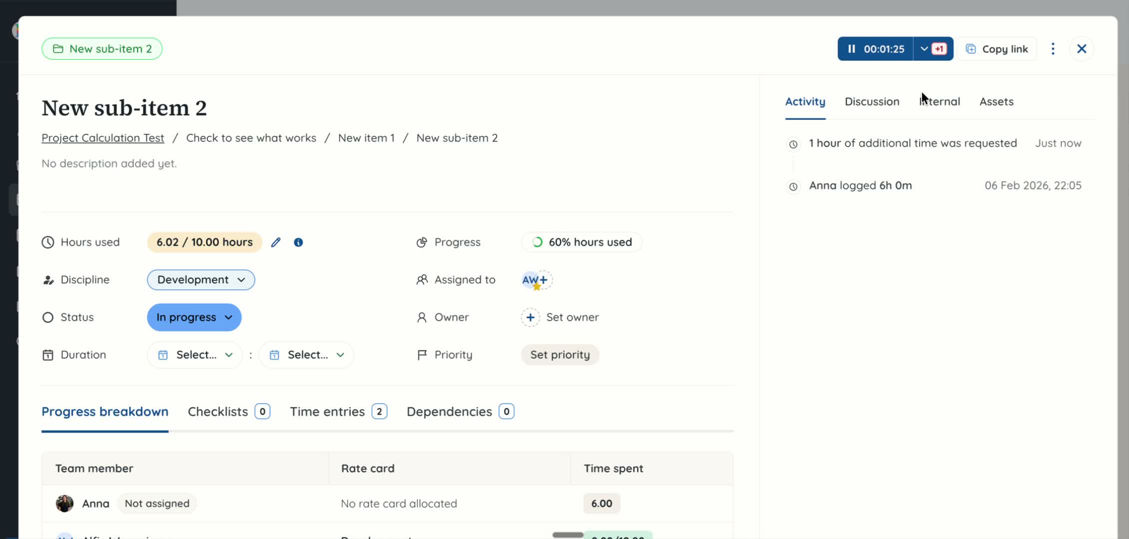
Task: Open the timer dropdown arrow with +1 badge
Action: click(933, 49)
